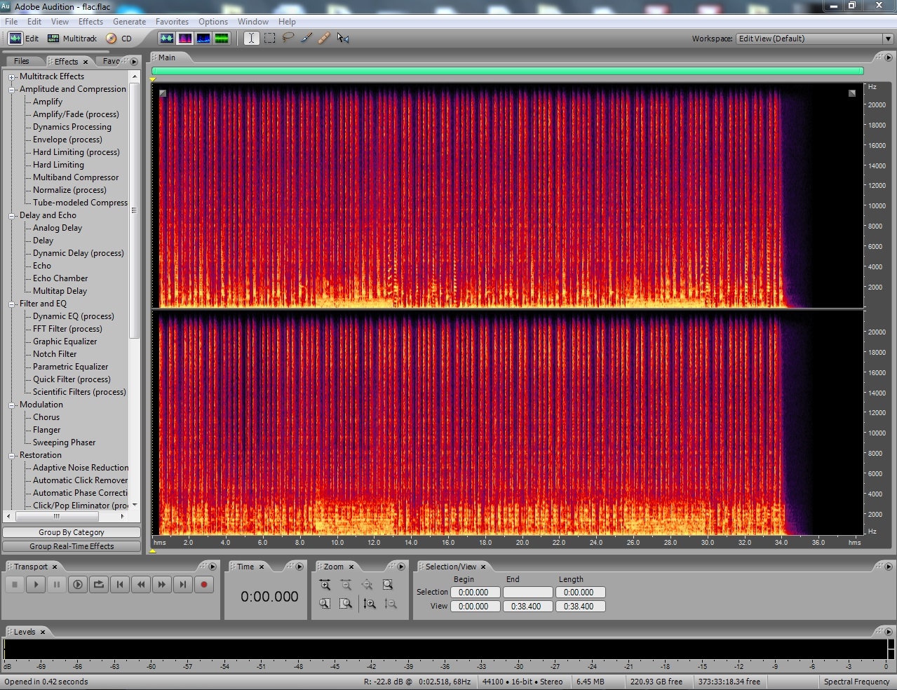Switch to Waveform display view
897x690 pixels.
tap(166, 39)
